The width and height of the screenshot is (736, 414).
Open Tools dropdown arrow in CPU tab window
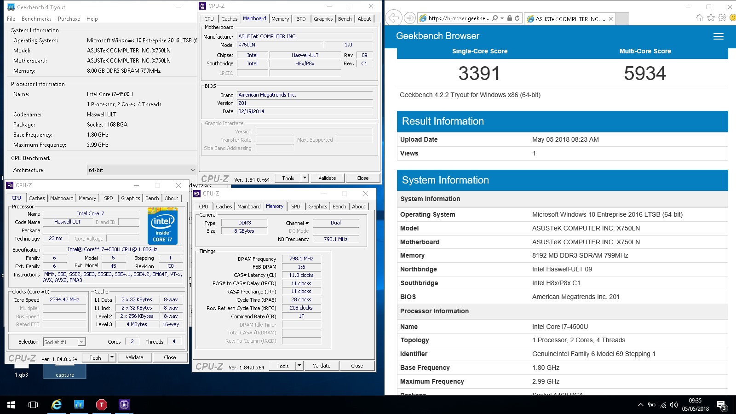(112, 357)
